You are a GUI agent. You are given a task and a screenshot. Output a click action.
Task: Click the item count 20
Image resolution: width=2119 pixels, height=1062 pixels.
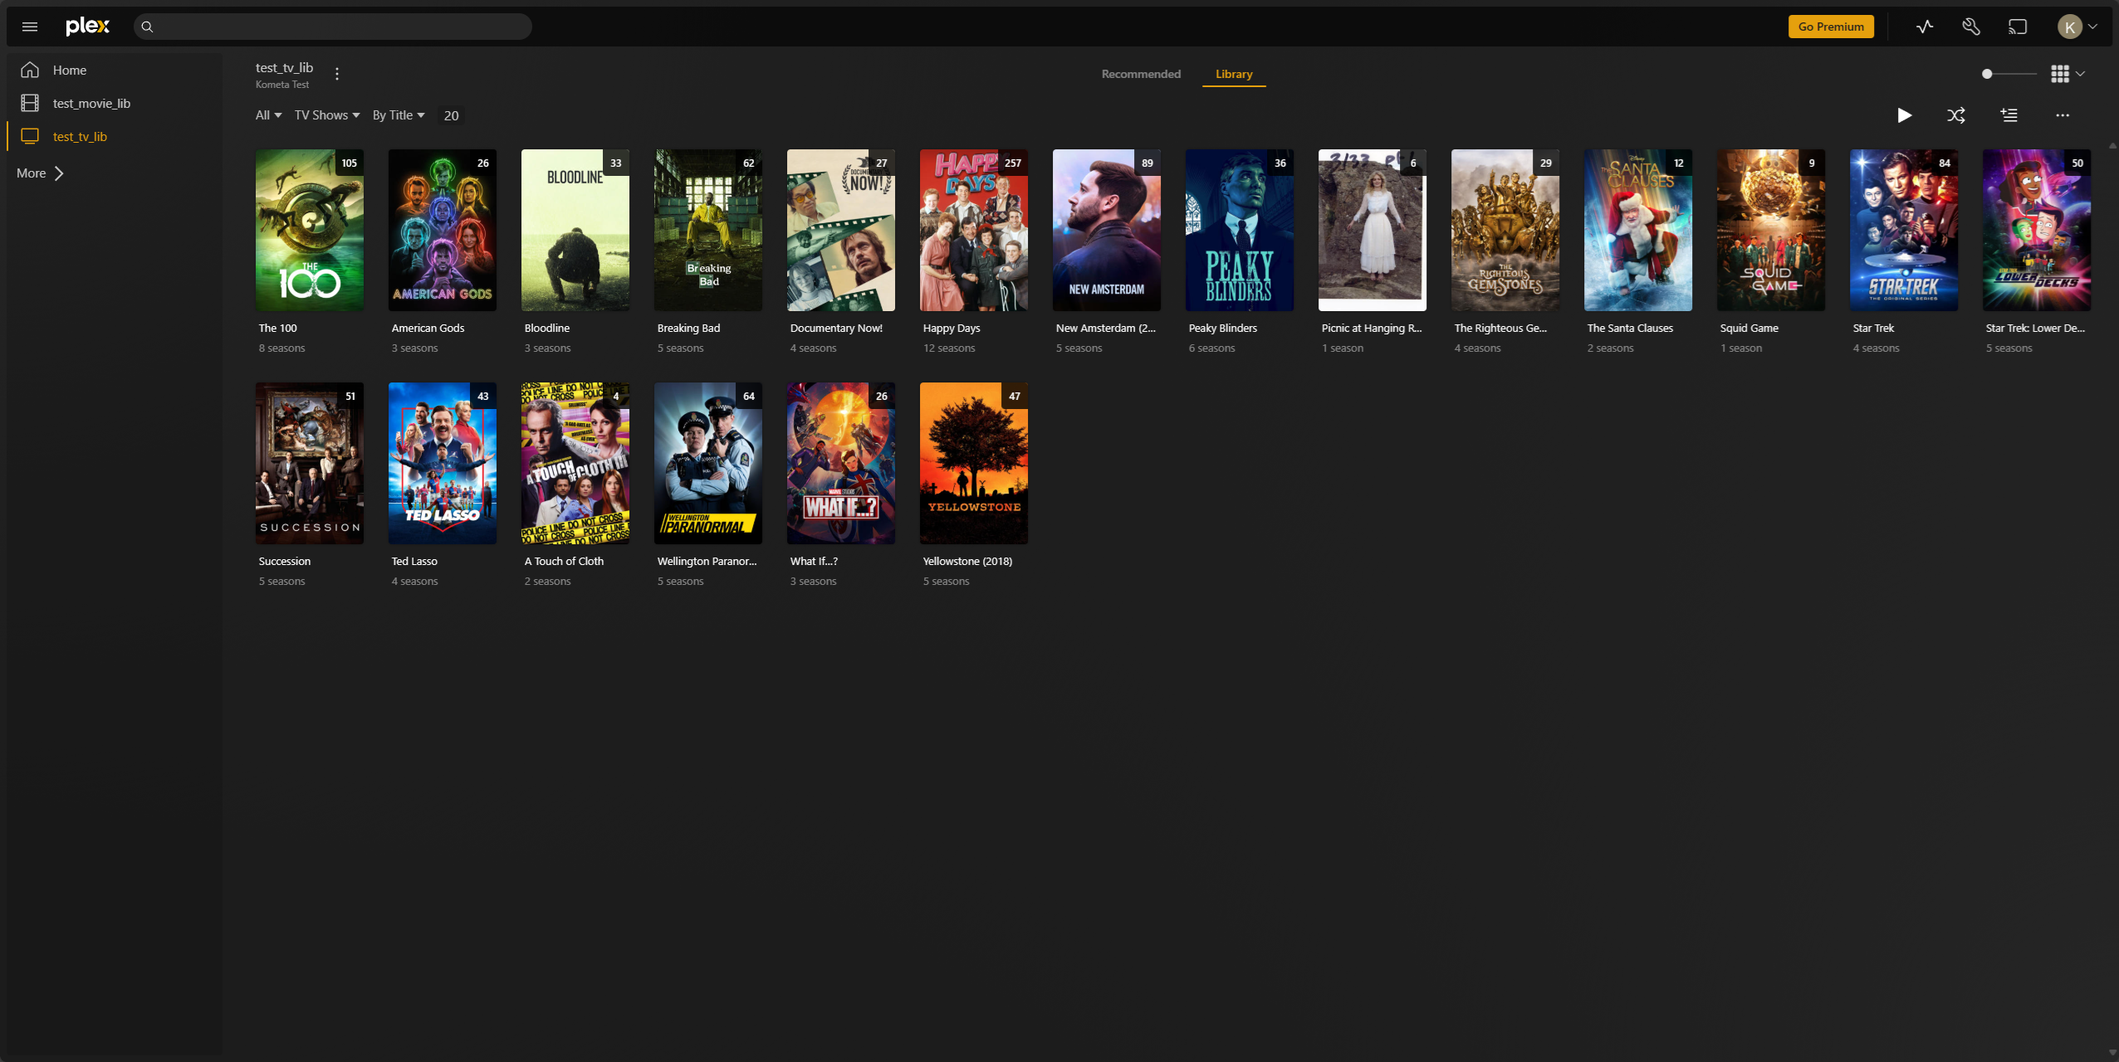click(451, 115)
